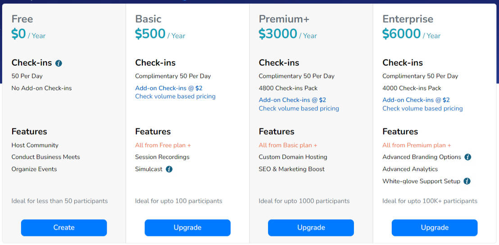This screenshot has width=499, height=245.
Task: Click info icon for Advanced Branding Options
Action: point(467,157)
